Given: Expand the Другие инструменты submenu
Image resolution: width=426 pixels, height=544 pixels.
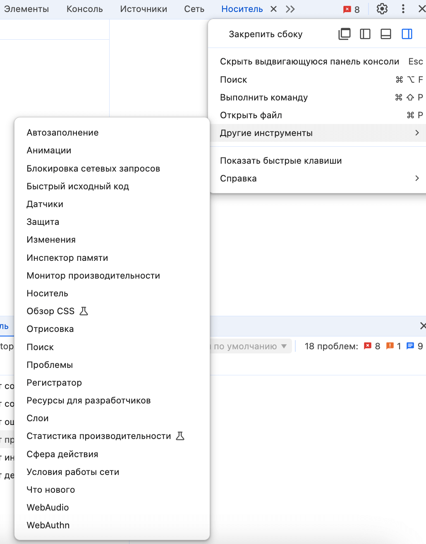Looking at the screenshot, I should point(266,133).
